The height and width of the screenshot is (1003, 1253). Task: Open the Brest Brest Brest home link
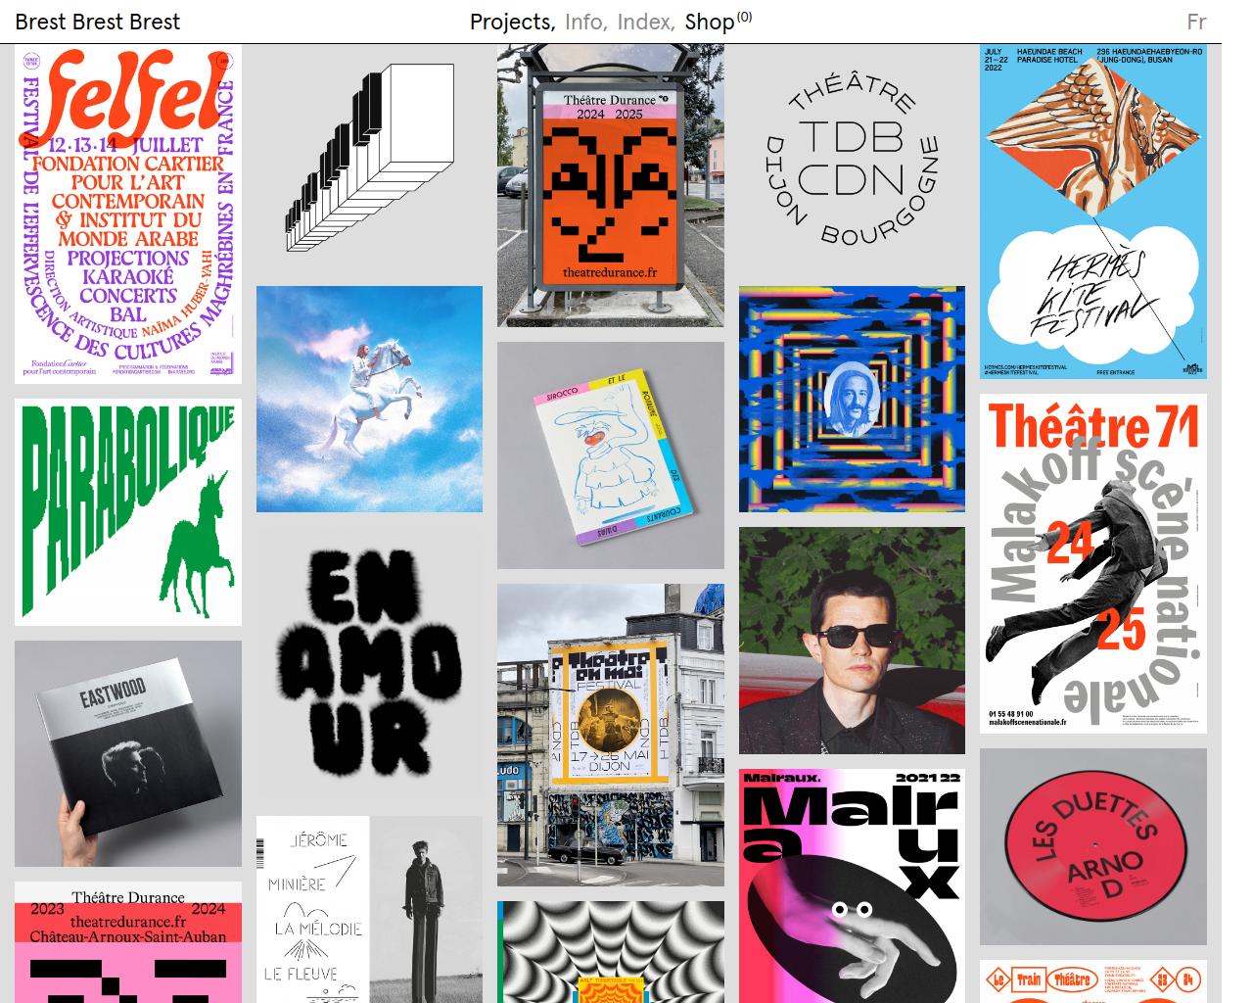coord(98,22)
